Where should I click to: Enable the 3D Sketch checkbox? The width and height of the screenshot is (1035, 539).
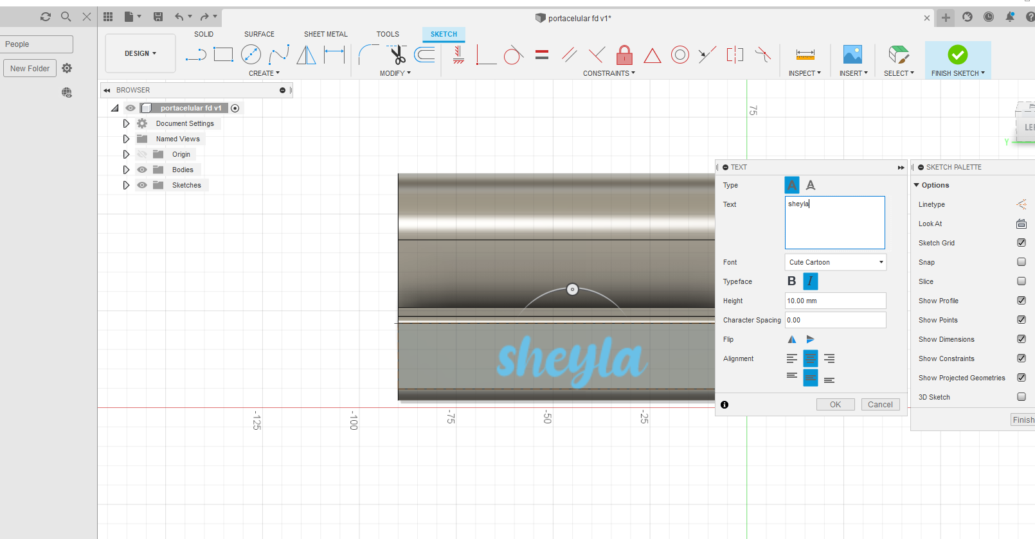pyautogui.click(x=1022, y=397)
